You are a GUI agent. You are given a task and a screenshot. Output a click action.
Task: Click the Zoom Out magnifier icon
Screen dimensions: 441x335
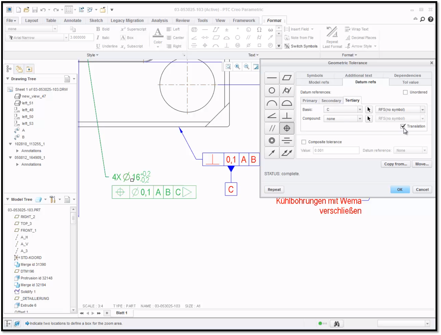[247, 67]
